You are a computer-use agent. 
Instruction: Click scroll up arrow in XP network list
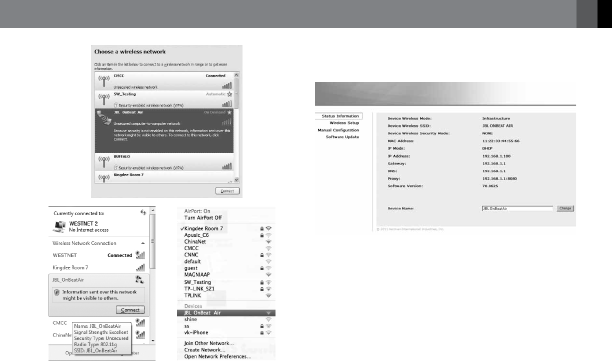[237, 74]
